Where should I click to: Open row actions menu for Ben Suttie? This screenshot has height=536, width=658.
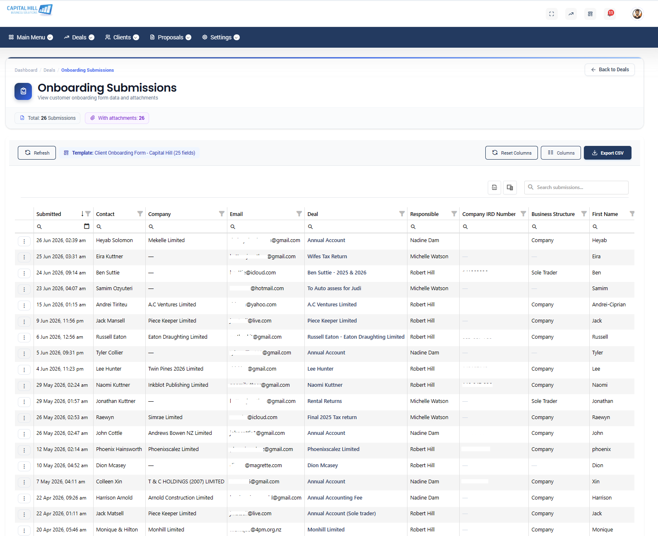pyautogui.click(x=24, y=273)
